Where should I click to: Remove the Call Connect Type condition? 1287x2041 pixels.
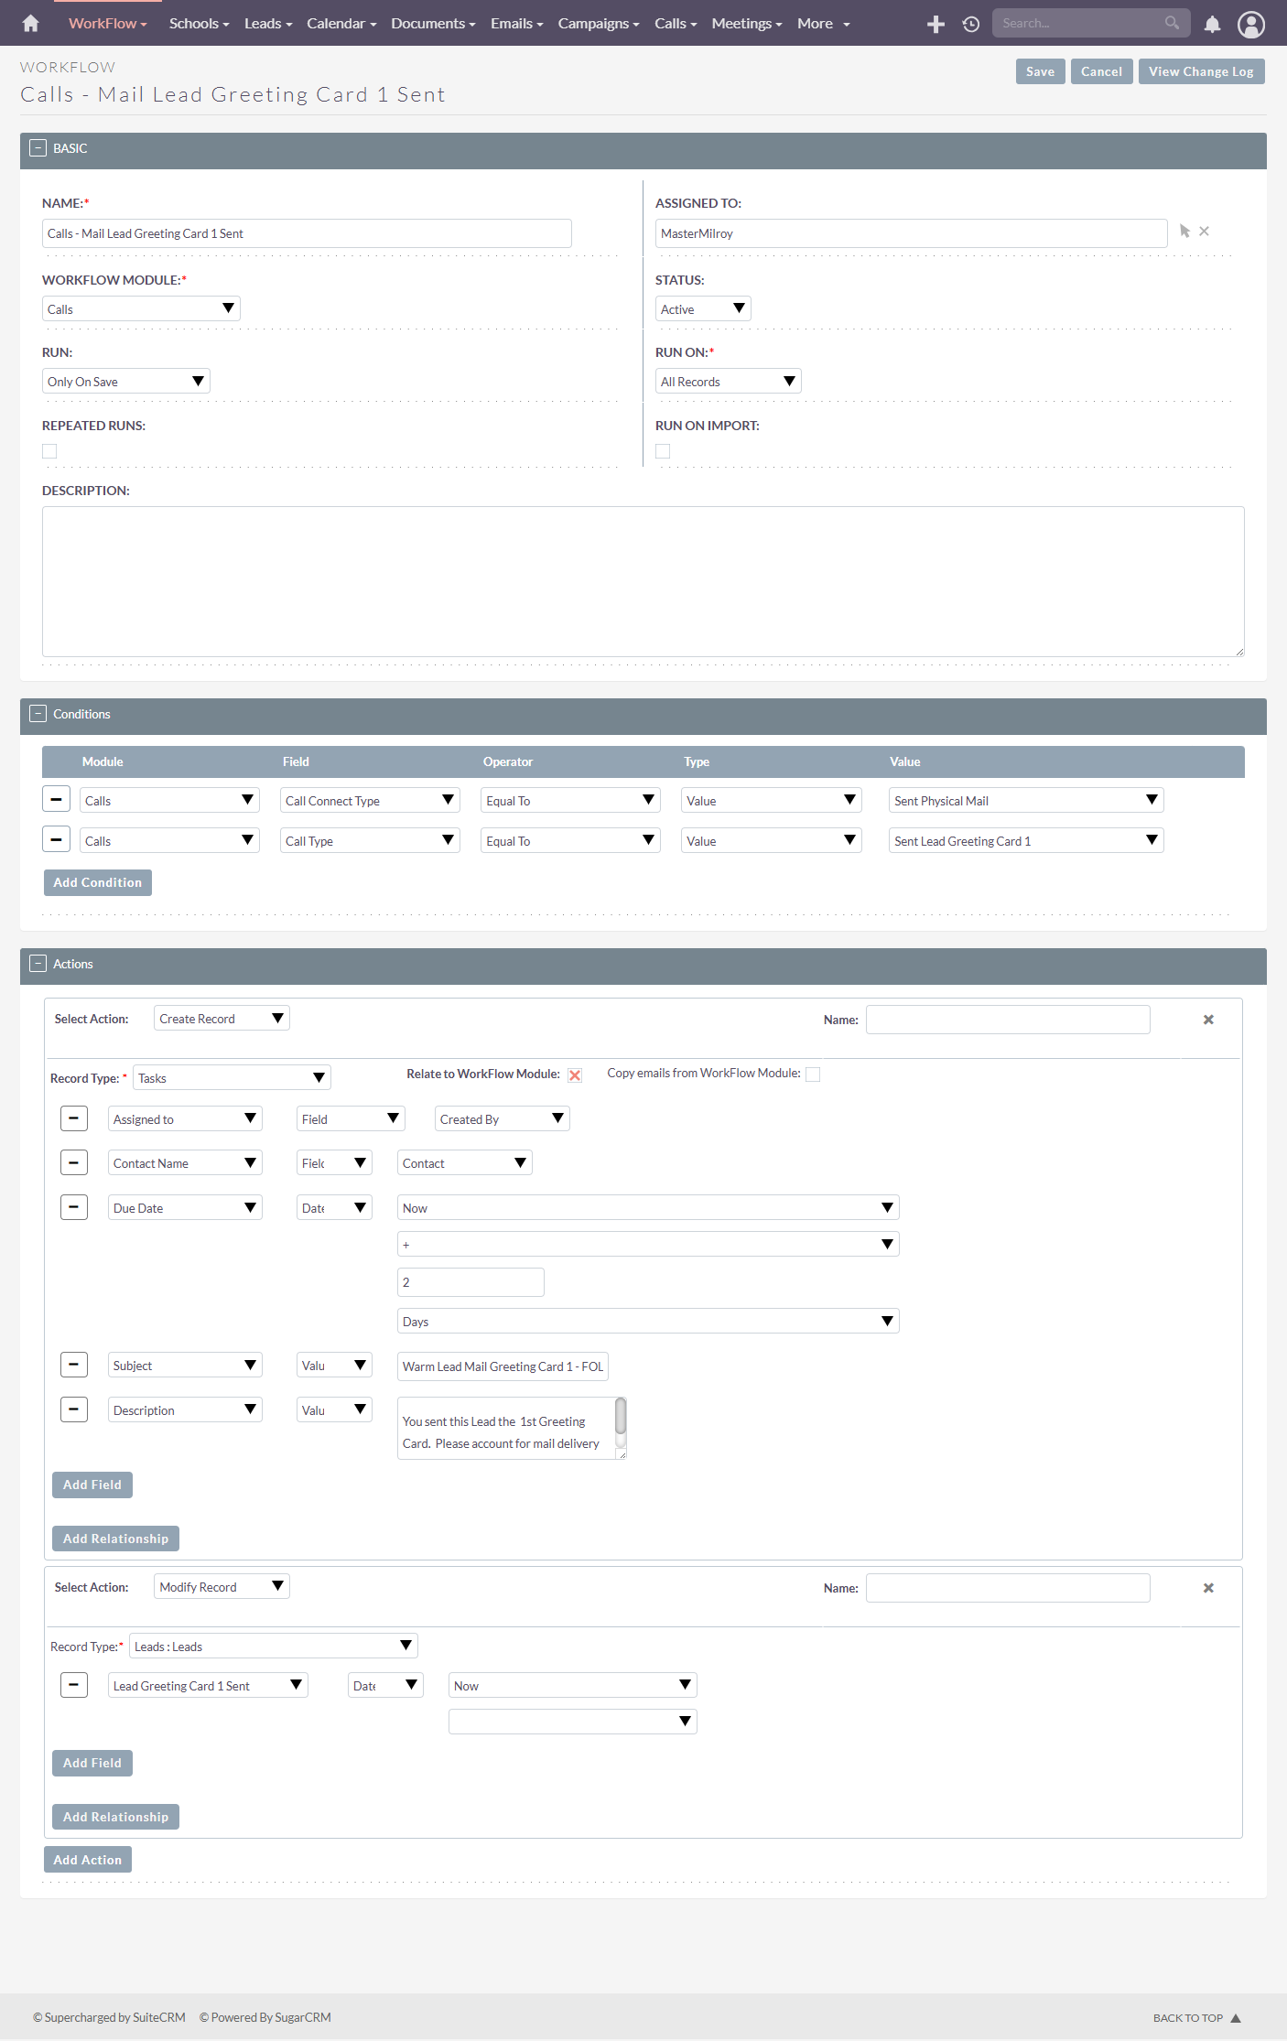[x=56, y=799]
